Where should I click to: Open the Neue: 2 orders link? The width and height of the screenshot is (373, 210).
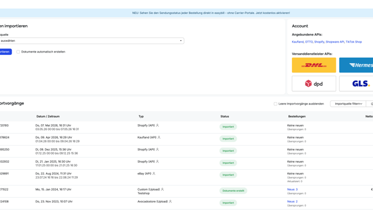[292, 201]
